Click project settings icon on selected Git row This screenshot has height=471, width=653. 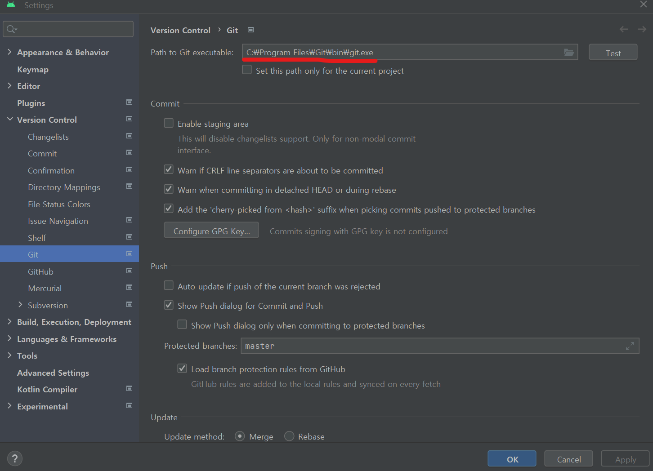click(x=130, y=253)
